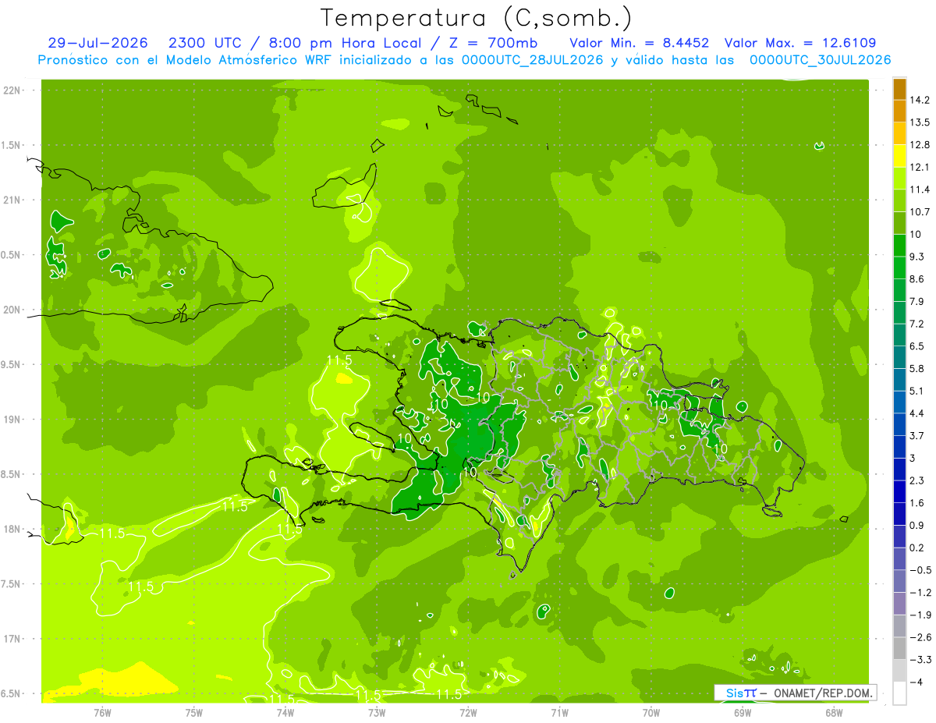This screenshot has height=723, width=936.
Task: Click the "18N" latitude axis label
Action: pos(12,530)
